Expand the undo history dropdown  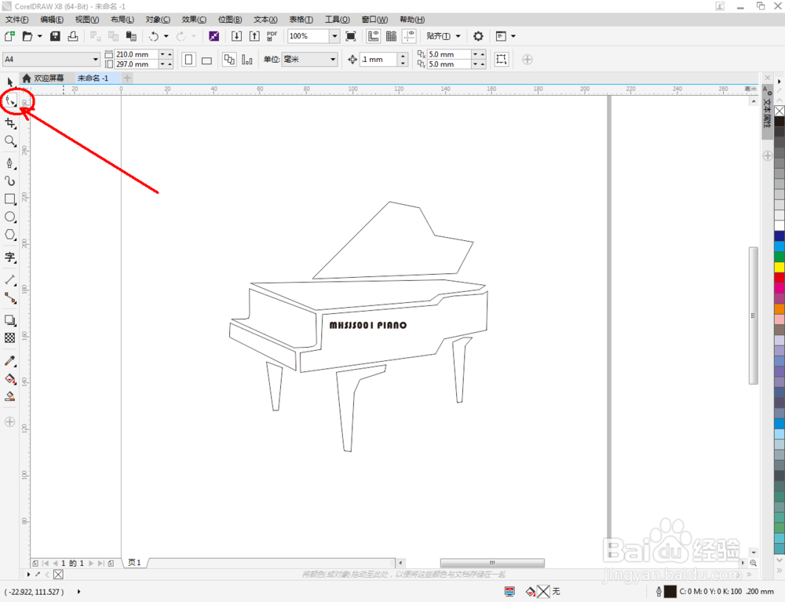166,36
